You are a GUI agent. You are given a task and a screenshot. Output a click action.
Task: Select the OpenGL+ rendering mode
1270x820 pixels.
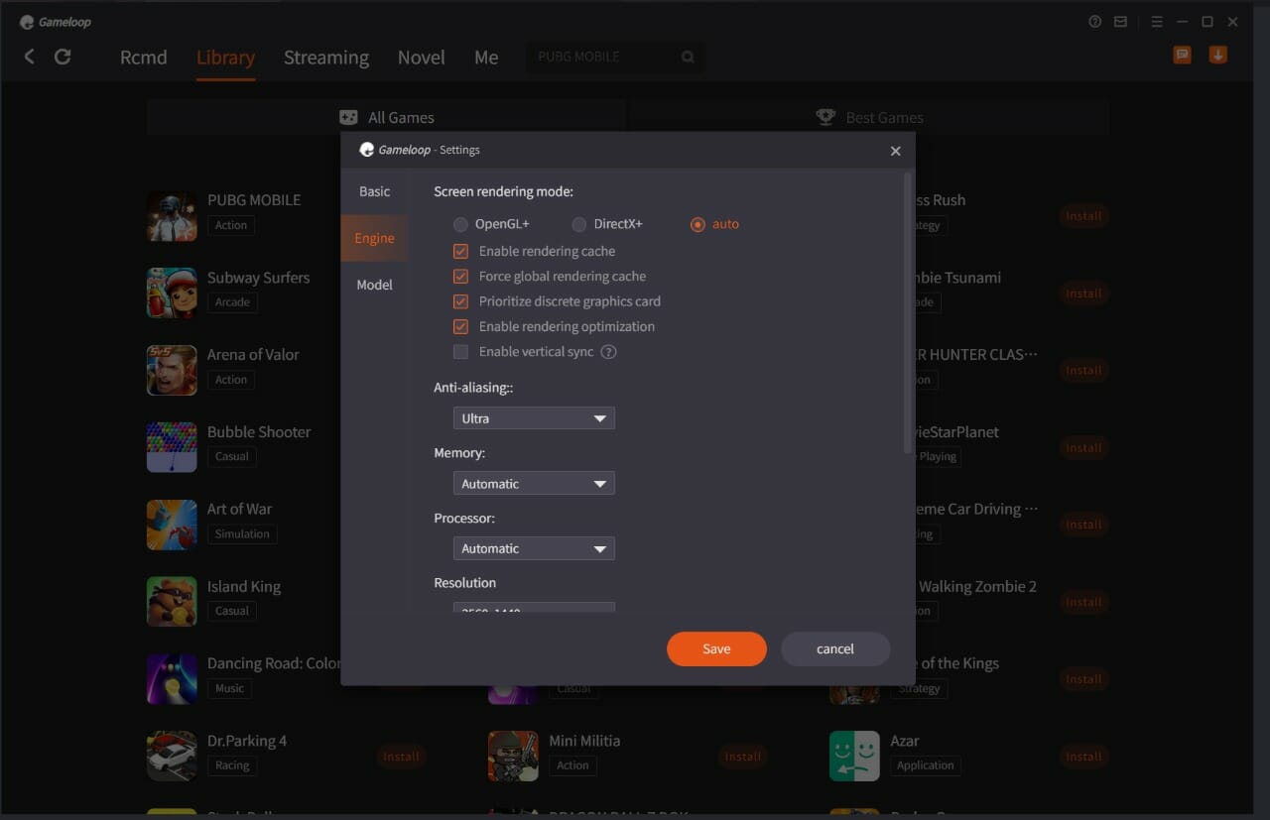[460, 225]
